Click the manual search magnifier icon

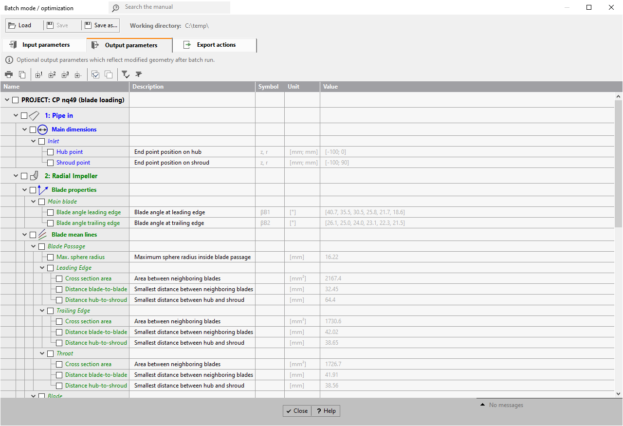[115, 8]
